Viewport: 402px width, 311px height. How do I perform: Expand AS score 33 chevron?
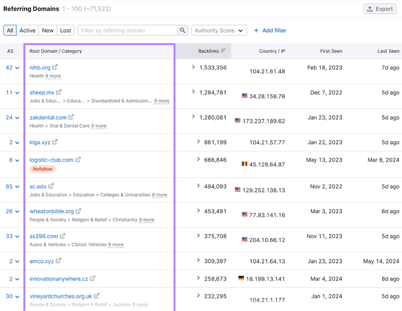coord(17,237)
